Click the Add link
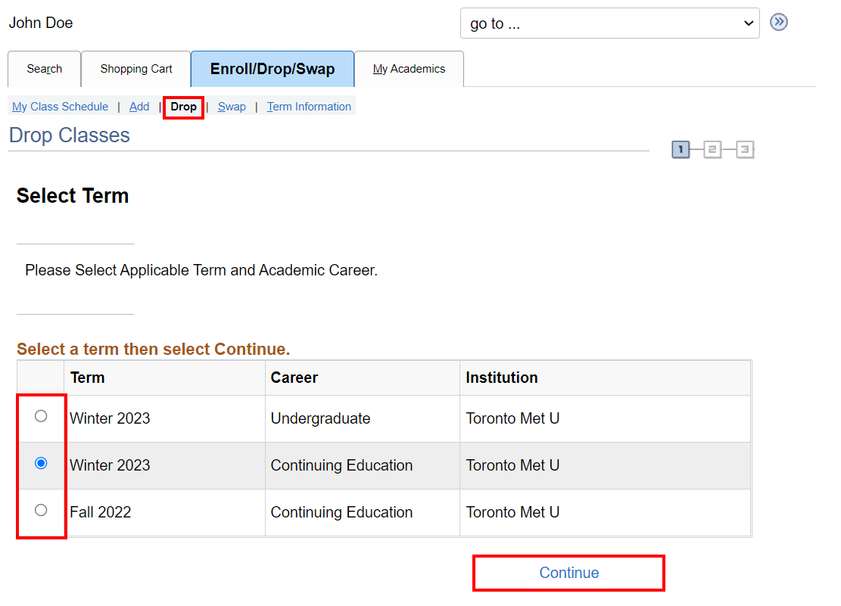Screen dimensions: 841x606 point(139,107)
